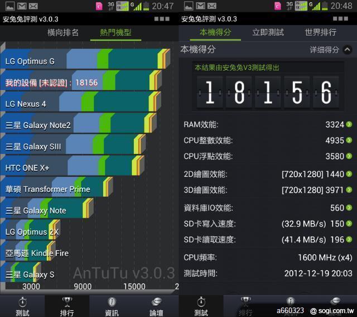Tap the pink SIM card icon, left status bar
The image size is (357, 317).
(x=99, y=6)
